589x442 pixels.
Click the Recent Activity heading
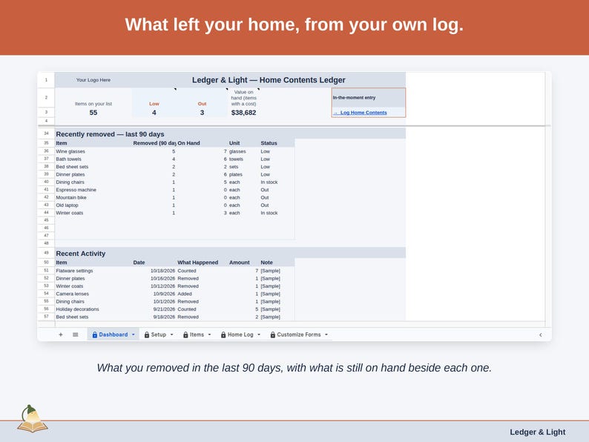click(x=80, y=254)
